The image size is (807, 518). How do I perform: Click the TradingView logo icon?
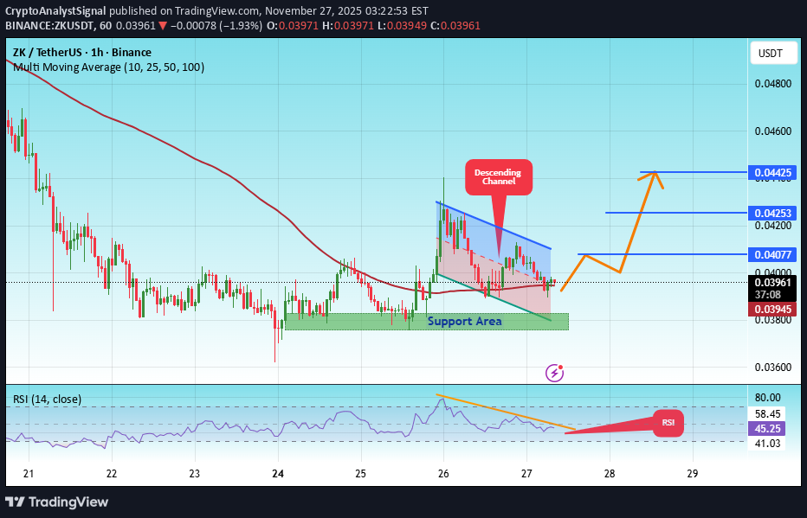pyautogui.click(x=14, y=502)
